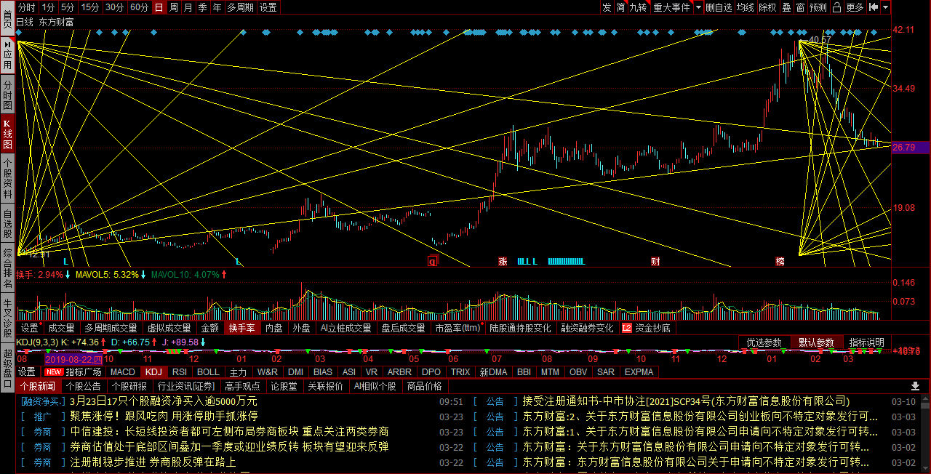Click 指标说明 button
This screenshot has width=931, height=474.
pyautogui.click(x=867, y=342)
